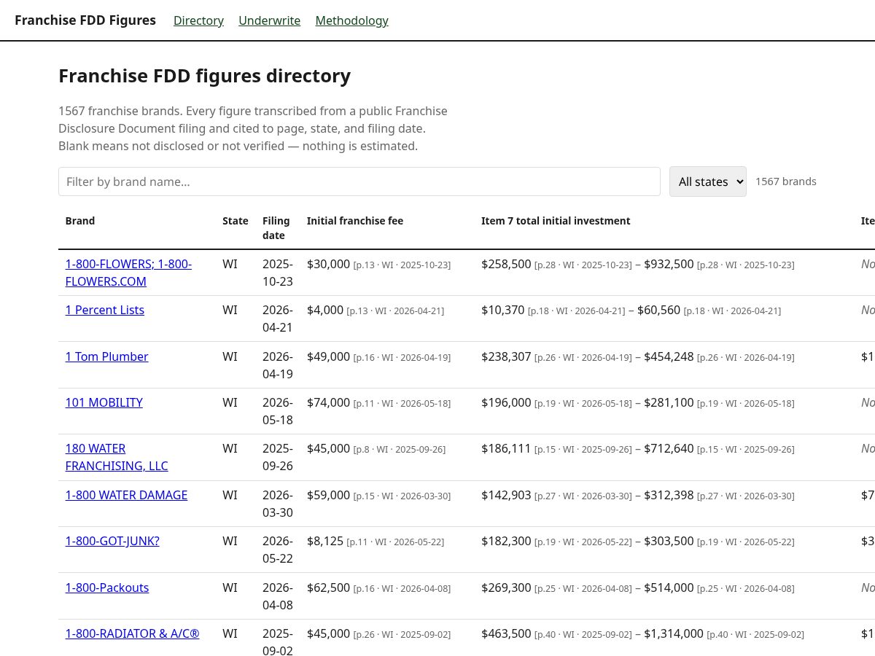Select the $312,398 high investment figure
875x656 pixels.
point(669,495)
